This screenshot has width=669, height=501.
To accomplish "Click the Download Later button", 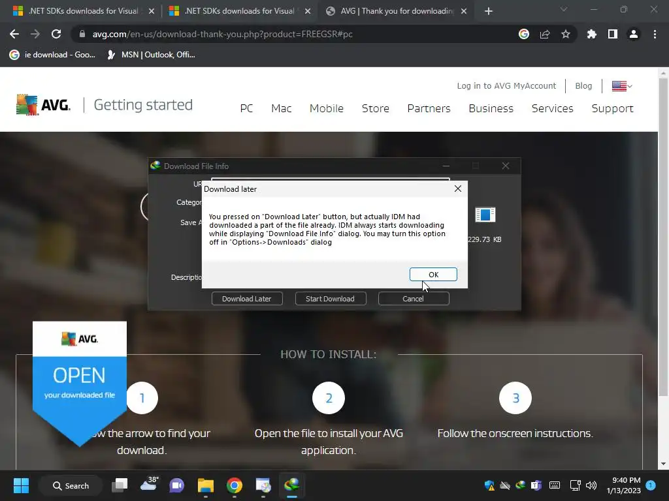I will 247,299.
